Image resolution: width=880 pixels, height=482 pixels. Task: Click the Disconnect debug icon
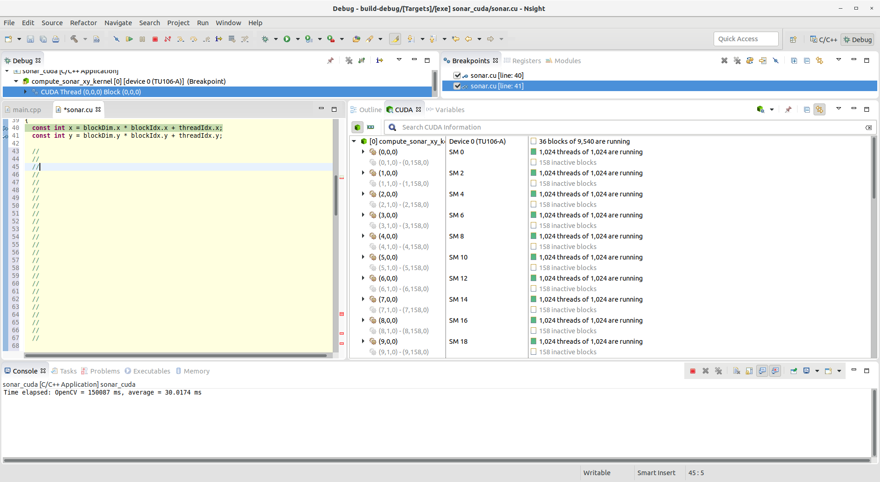tap(168, 39)
